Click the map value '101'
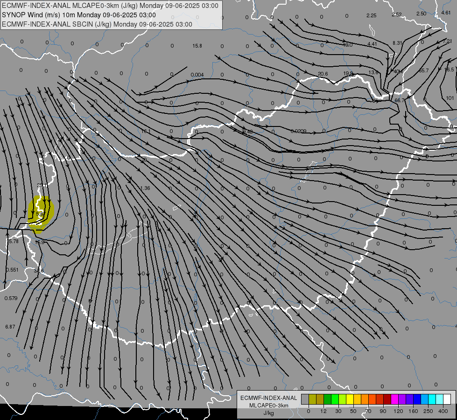The width and height of the screenshot is (457, 420). click(450, 98)
